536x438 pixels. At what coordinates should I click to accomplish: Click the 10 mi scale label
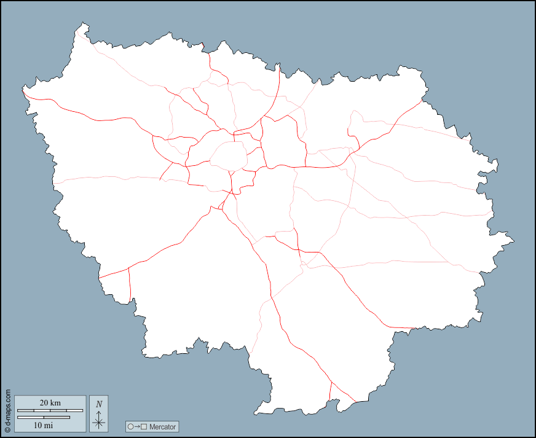pyautogui.click(x=43, y=425)
